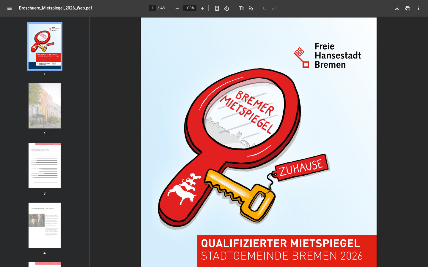Rotate the document counterclockwise
This screenshot has width=428, height=267.
226,8
